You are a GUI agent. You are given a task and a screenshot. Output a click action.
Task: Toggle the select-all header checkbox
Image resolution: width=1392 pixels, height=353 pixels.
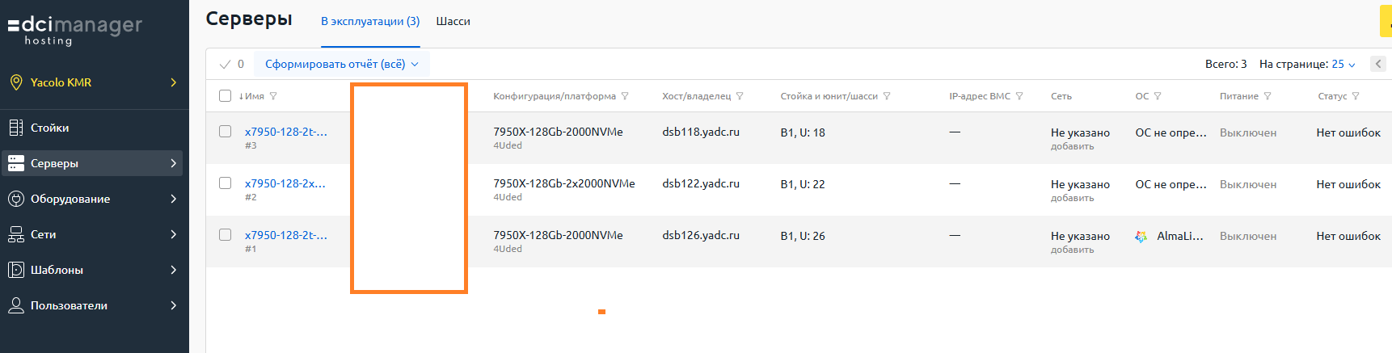tap(226, 96)
